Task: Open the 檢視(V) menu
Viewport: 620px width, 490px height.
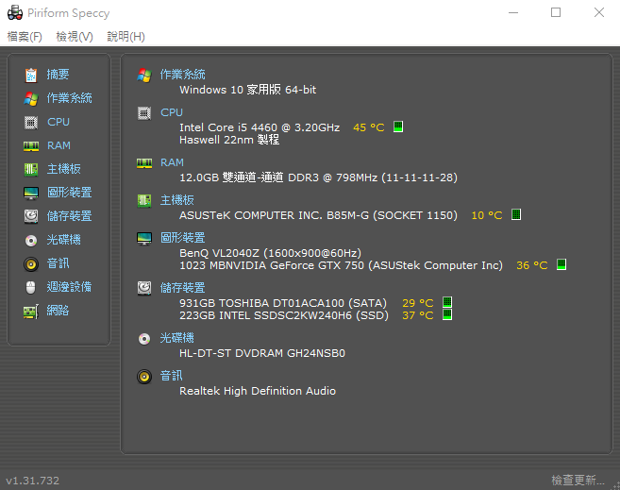Action: pyautogui.click(x=75, y=37)
